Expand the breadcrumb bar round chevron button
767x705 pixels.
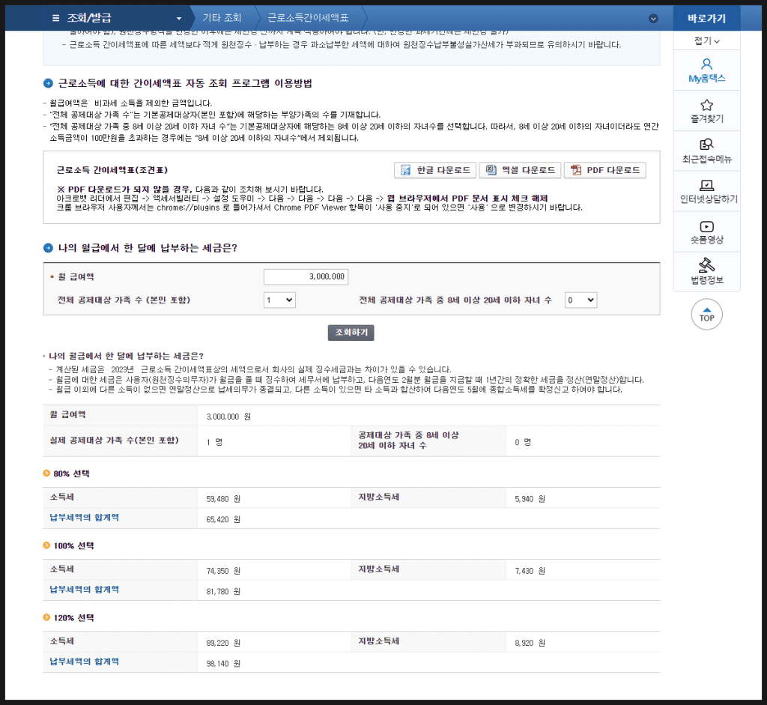653,18
